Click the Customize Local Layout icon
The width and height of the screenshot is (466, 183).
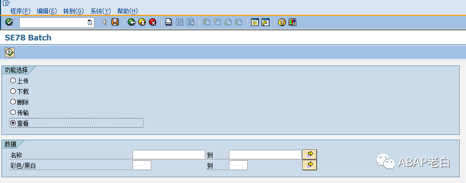[293, 22]
